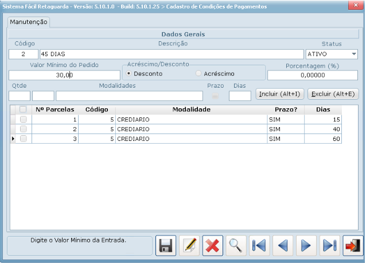Check the box for parcela 1 row

pyautogui.click(x=24, y=119)
